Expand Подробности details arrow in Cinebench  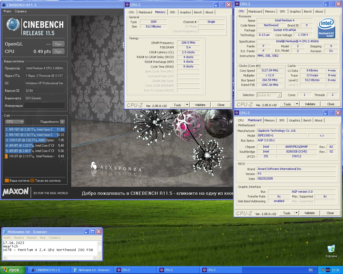pyautogui.click(x=62, y=122)
